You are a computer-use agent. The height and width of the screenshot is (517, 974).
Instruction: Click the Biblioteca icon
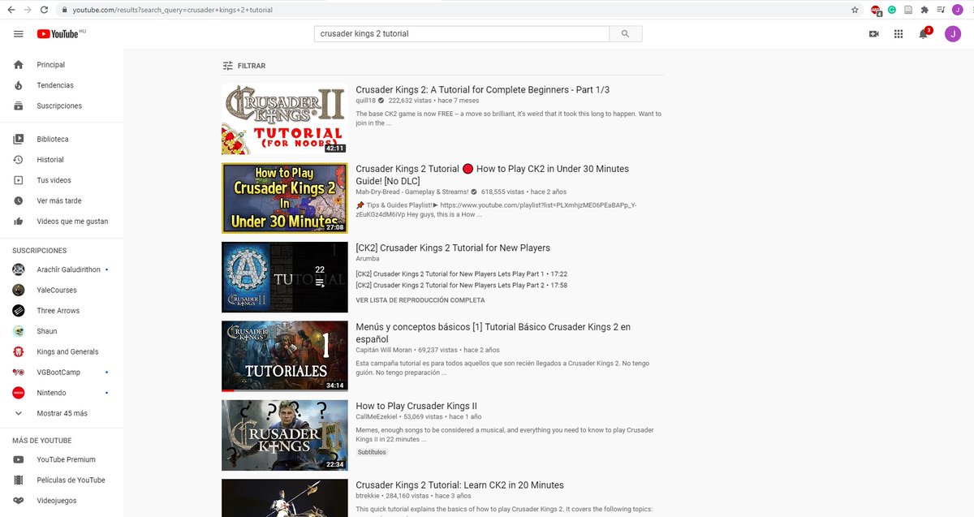coord(19,139)
